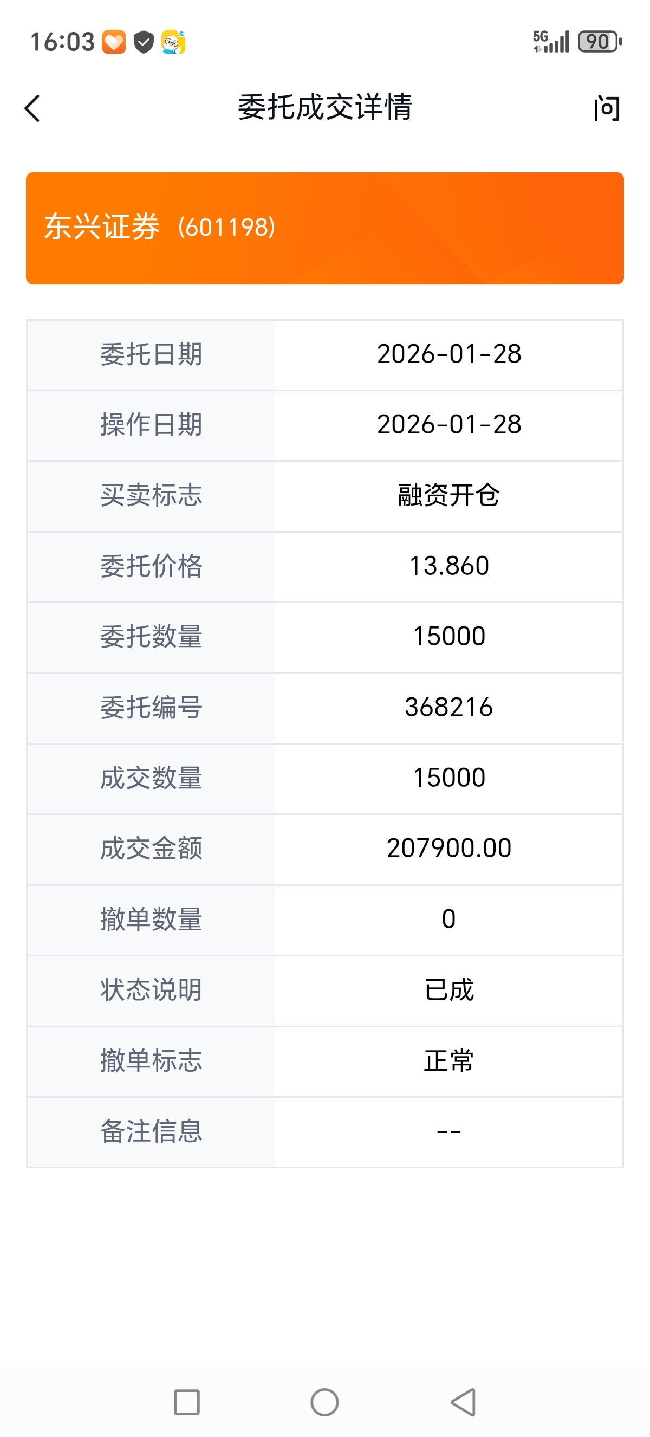Tap the cartoon avatar notification icon

[173, 42]
